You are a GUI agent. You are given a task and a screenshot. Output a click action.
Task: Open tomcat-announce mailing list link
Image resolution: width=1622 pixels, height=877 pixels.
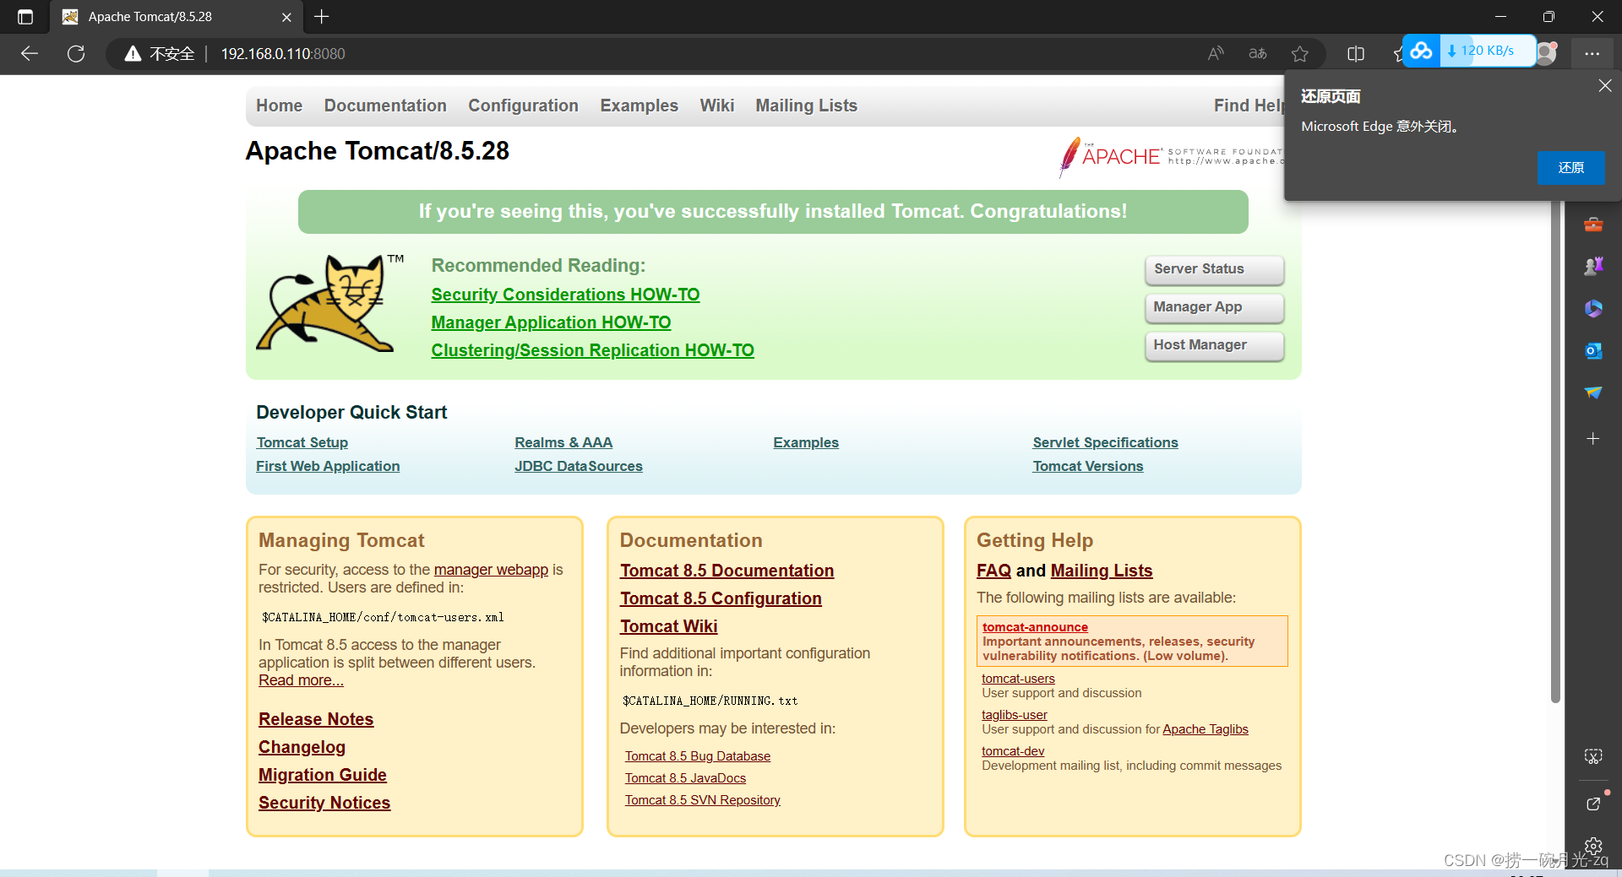[1035, 627]
